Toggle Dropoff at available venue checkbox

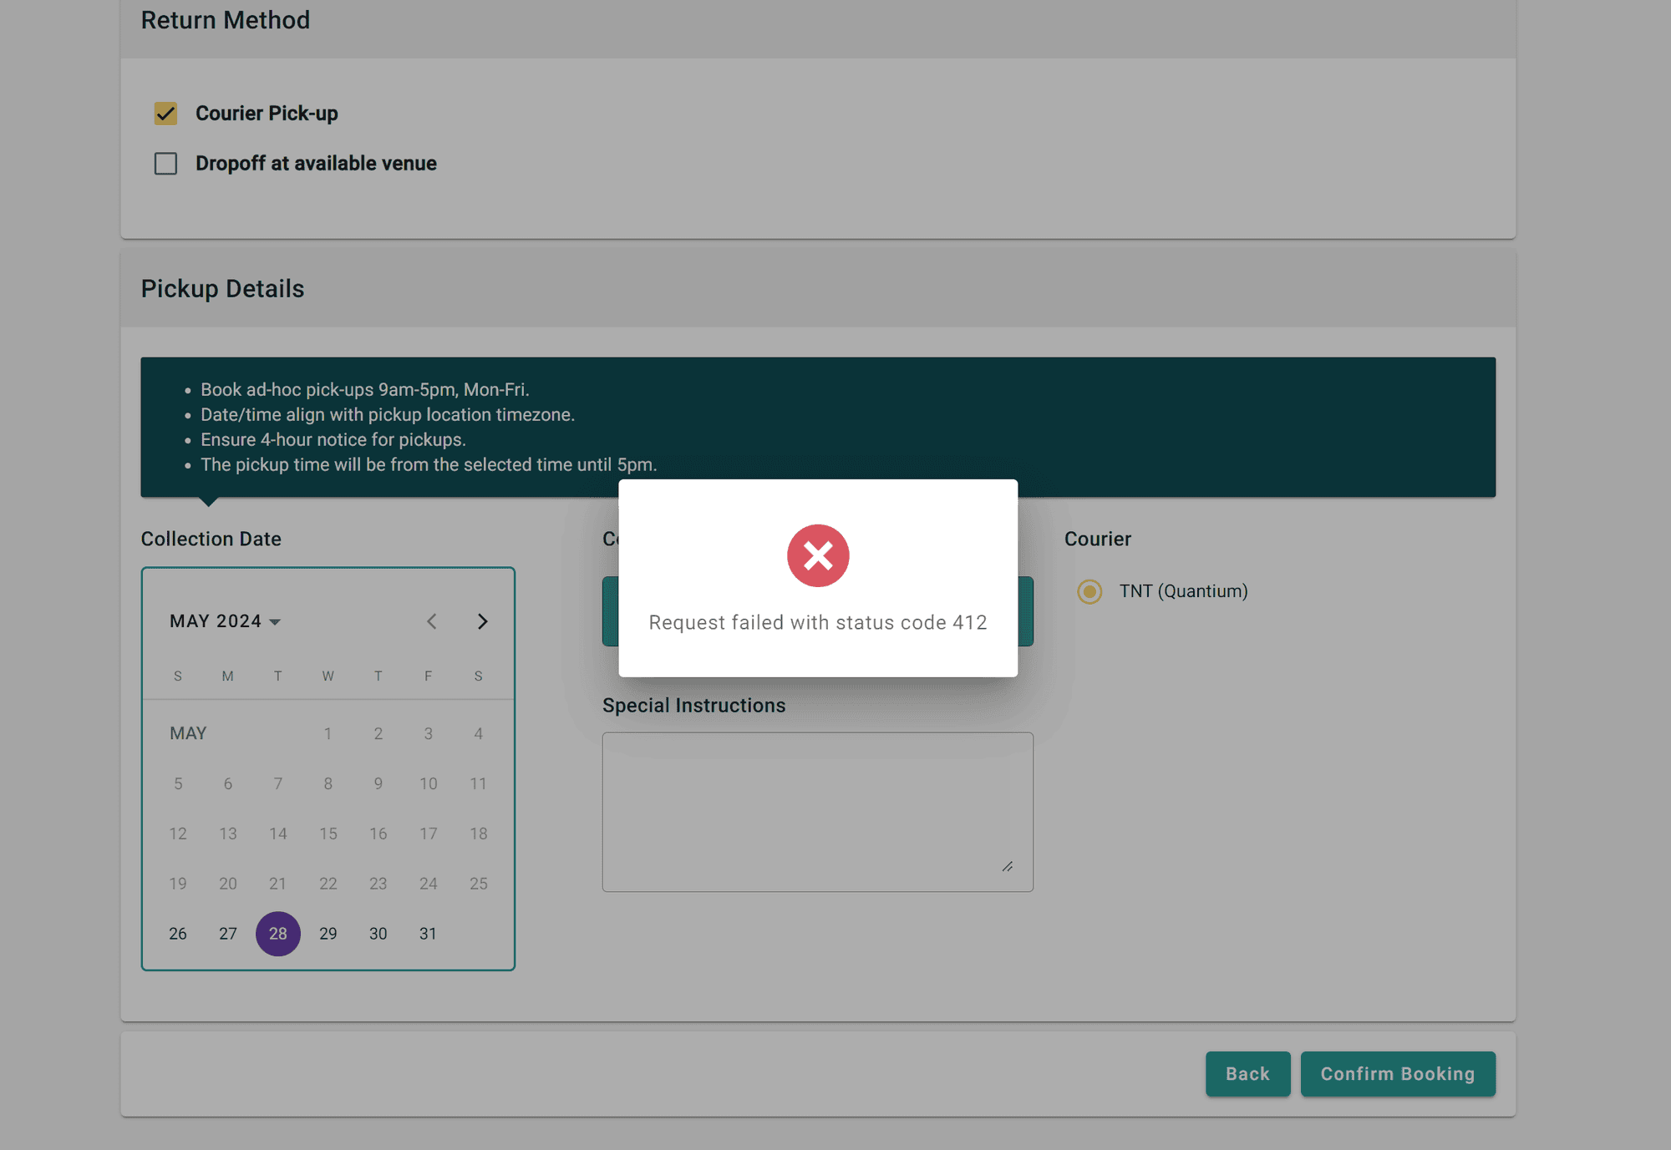click(165, 163)
